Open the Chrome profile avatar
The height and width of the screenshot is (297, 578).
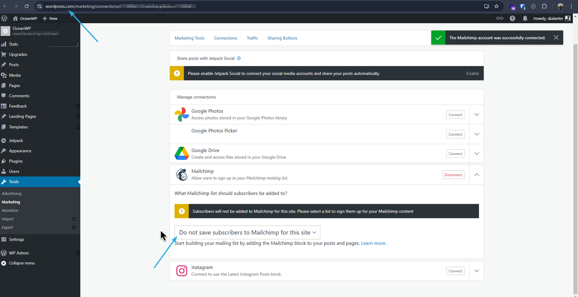pyautogui.click(x=560, y=6)
